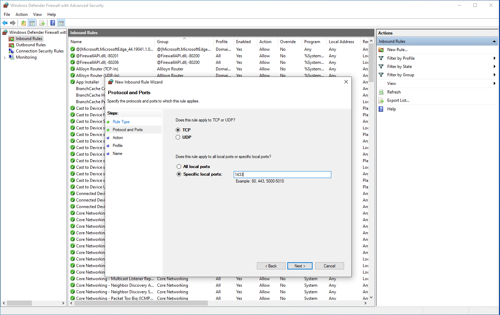The image size is (500, 315).
Task: Select Core Networking - Neighbor Discovery A... rule
Action: click(x=115, y=285)
